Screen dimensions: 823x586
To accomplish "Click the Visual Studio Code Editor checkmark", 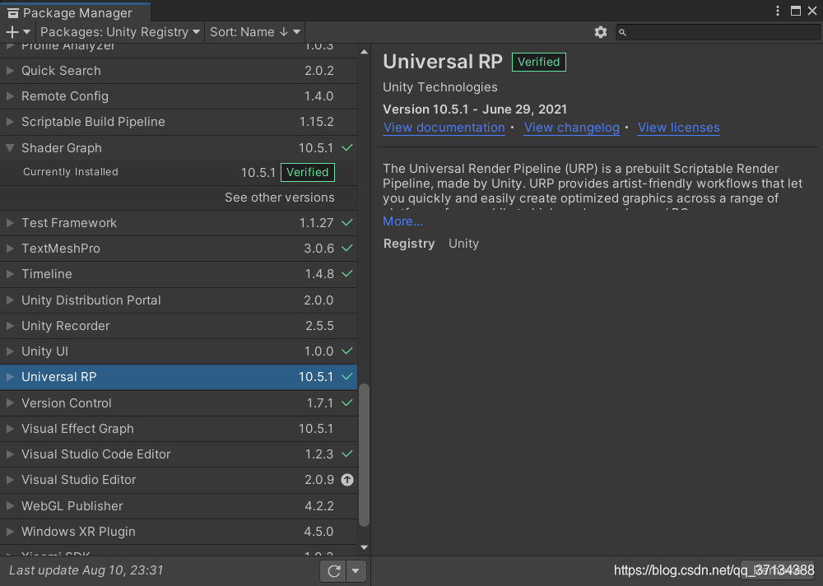I will (347, 453).
